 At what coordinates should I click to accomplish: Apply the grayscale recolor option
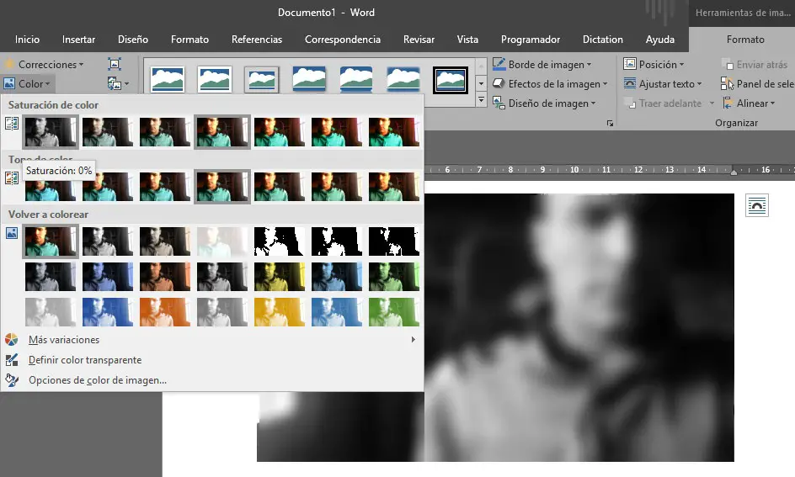coord(108,241)
